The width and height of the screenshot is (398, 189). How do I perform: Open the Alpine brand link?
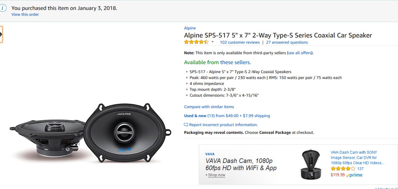[x=190, y=28]
